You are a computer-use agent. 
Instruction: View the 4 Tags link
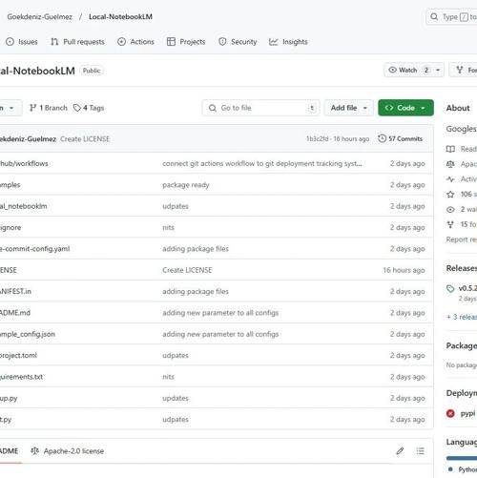(x=89, y=108)
